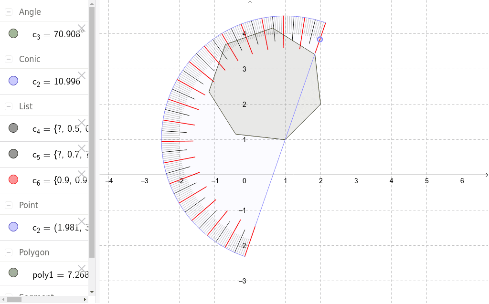Select the Conic section header

click(29, 59)
